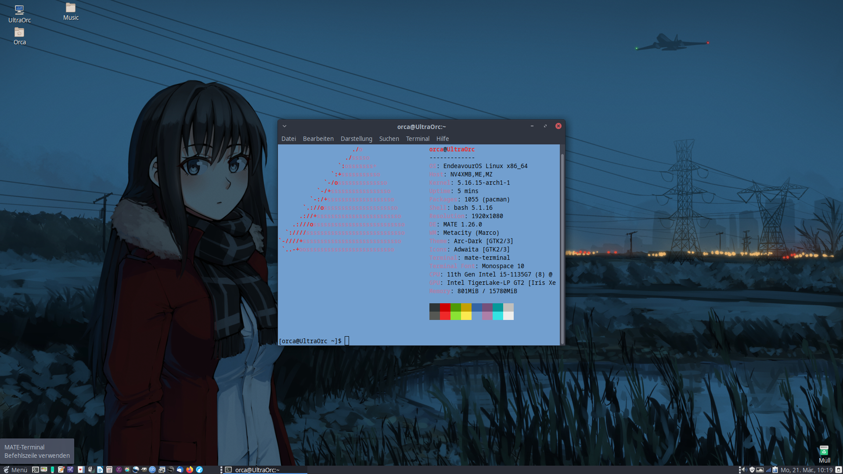This screenshot has width=843, height=474.
Task: Open the Menü button in the panel
Action: tap(15, 470)
